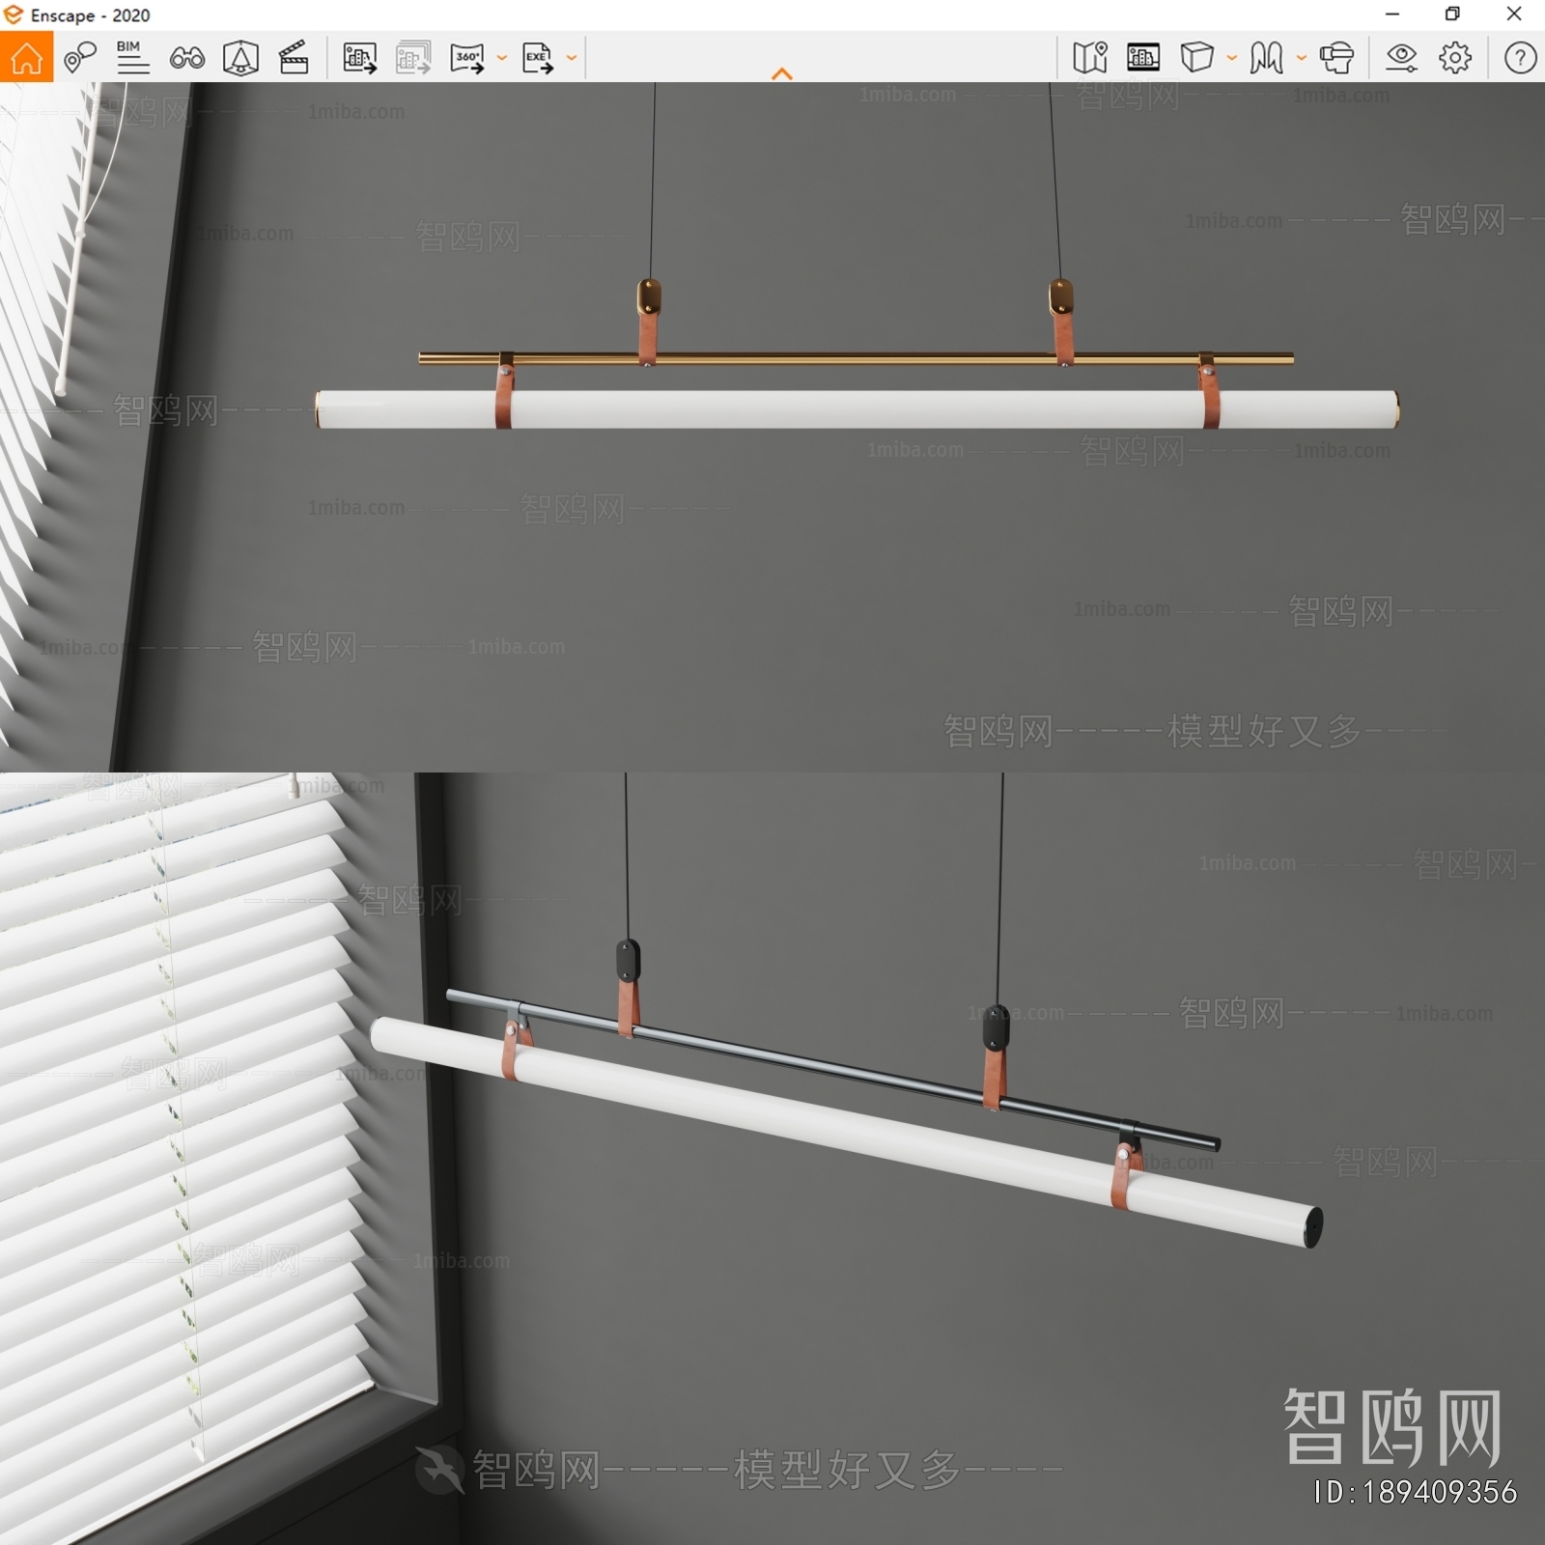Click the Enscape logo in title bar
Viewport: 1545px width, 1545px height.
tap(14, 14)
